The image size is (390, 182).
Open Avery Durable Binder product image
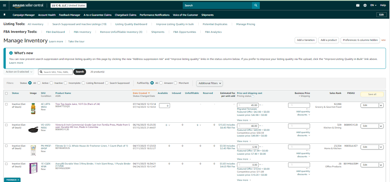(33, 168)
